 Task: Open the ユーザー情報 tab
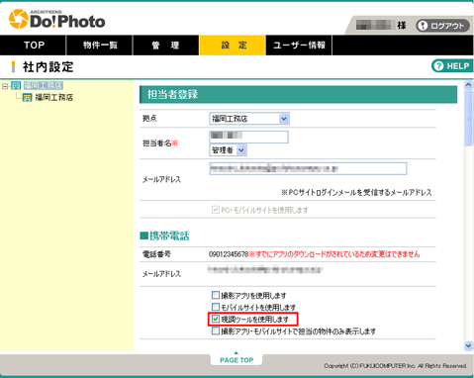click(299, 46)
